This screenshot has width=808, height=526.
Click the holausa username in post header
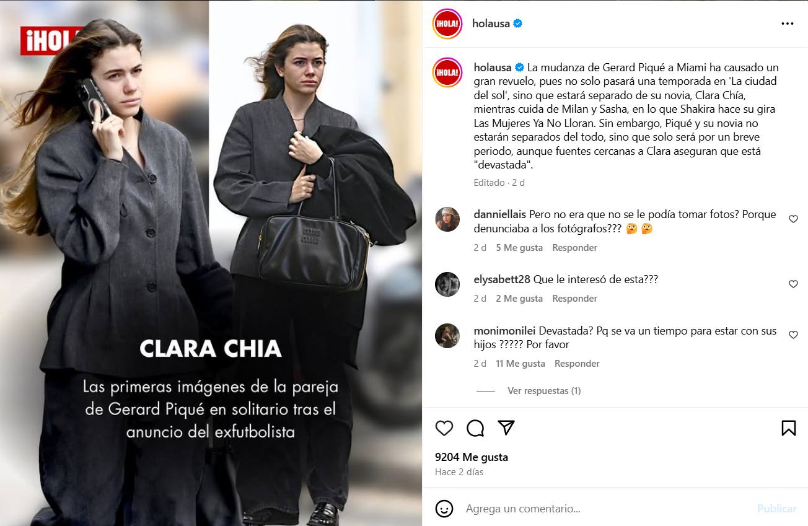[x=491, y=24]
